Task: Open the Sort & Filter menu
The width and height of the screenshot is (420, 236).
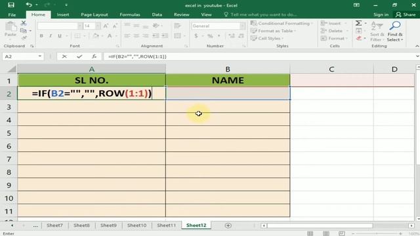Action: [377, 31]
